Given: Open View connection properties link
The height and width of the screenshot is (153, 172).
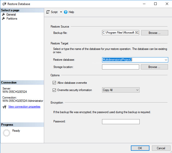Looking at the screenshot, I should click(24, 107).
